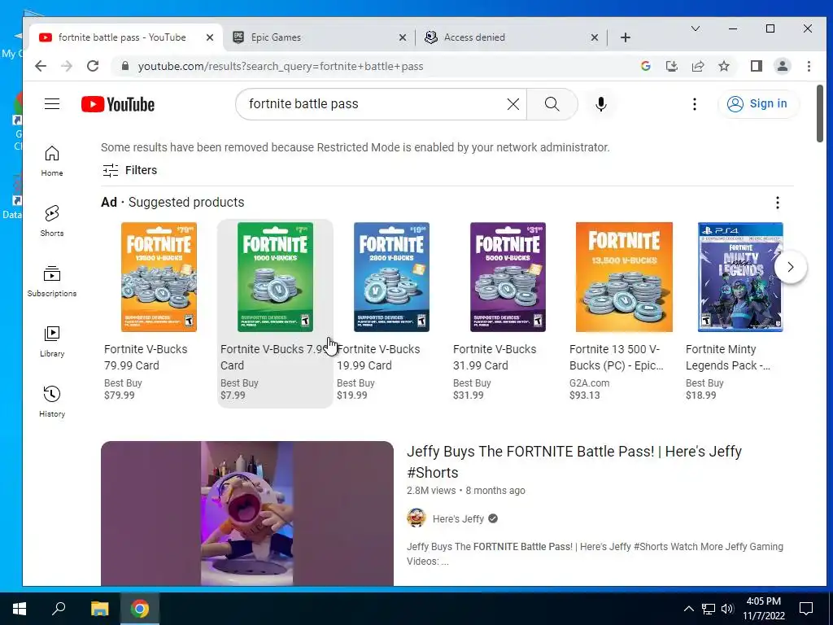Share this page using share icon

697,66
